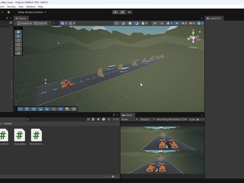Open the grid snapping dropdown arrow
This screenshot has width=244, height=183.
(66, 23)
